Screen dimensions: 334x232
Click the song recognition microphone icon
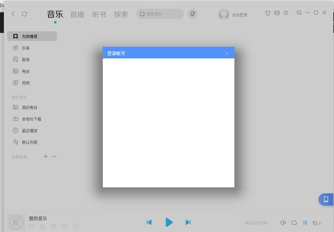pos(193,14)
